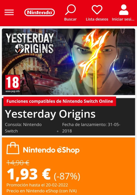Click the Fecha de lanzamiento release date text
Viewport: 137px width, 195px height.
click(91, 128)
